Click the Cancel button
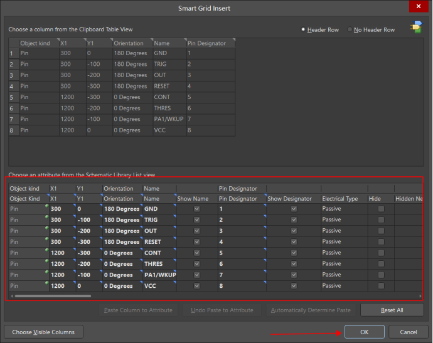 [408, 332]
